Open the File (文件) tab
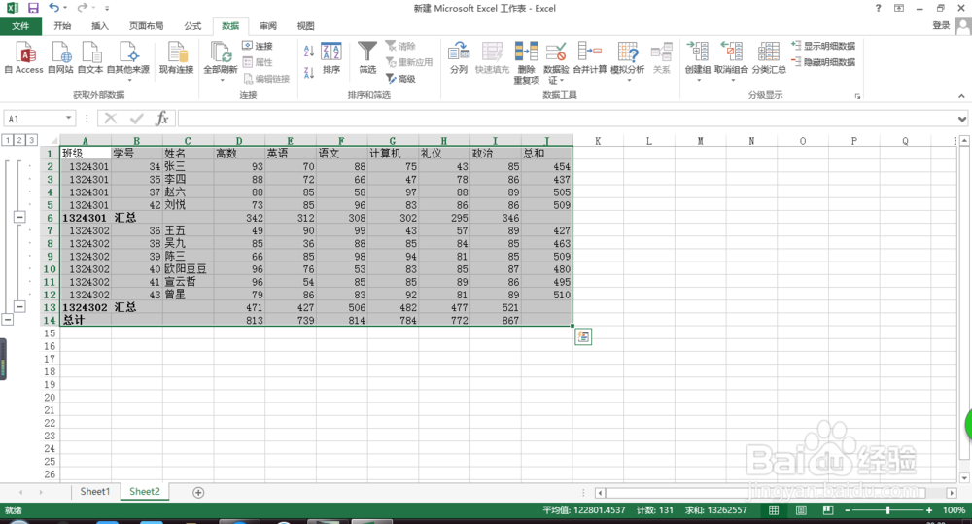Viewport: 972px width, 524px height. coord(20,26)
